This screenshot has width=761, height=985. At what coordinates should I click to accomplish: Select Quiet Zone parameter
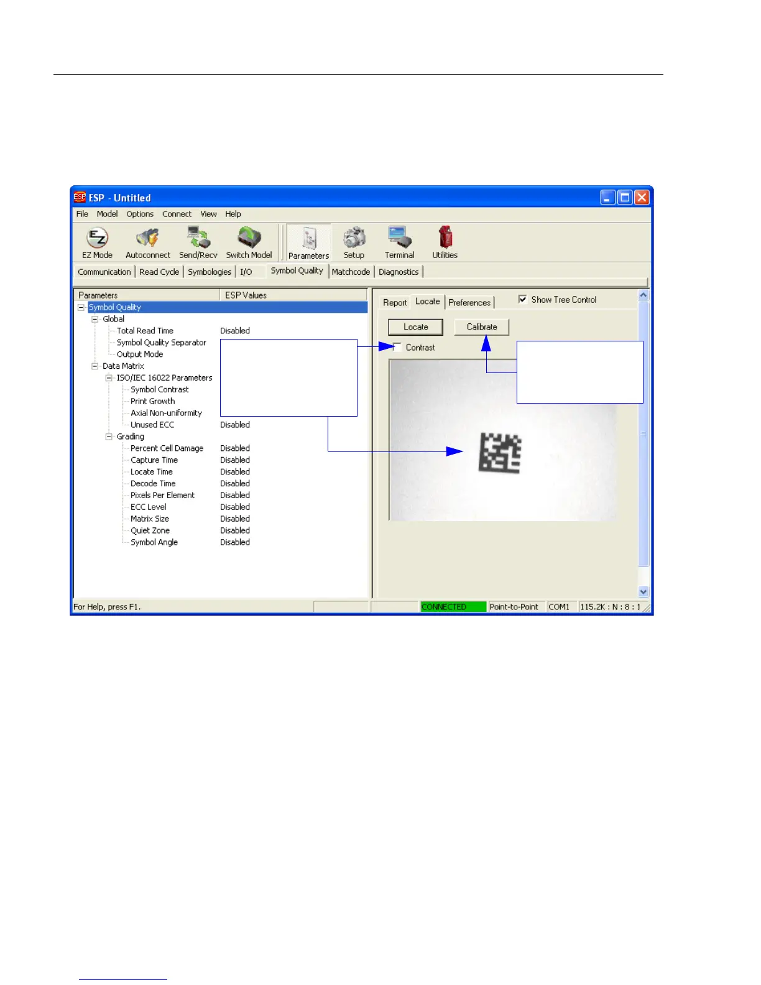pyautogui.click(x=150, y=531)
